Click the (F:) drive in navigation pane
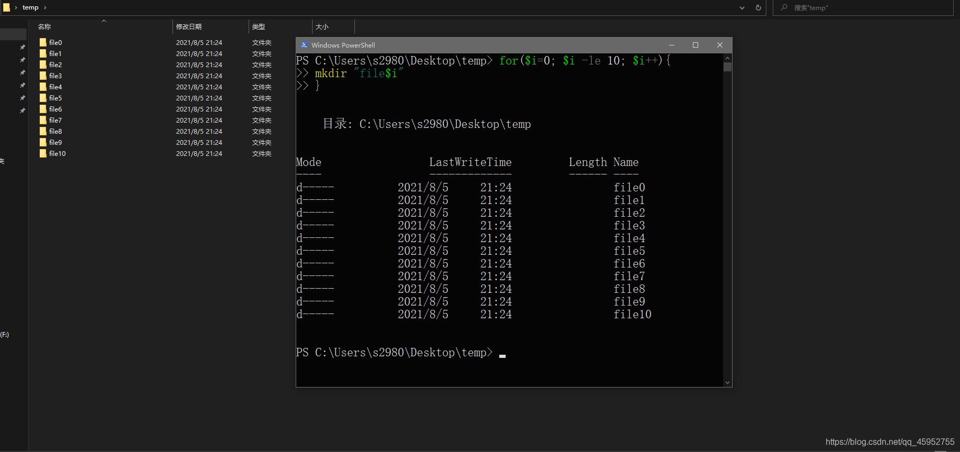Image resolution: width=960 pixels, height=452 pixels. tap(5, 335)
